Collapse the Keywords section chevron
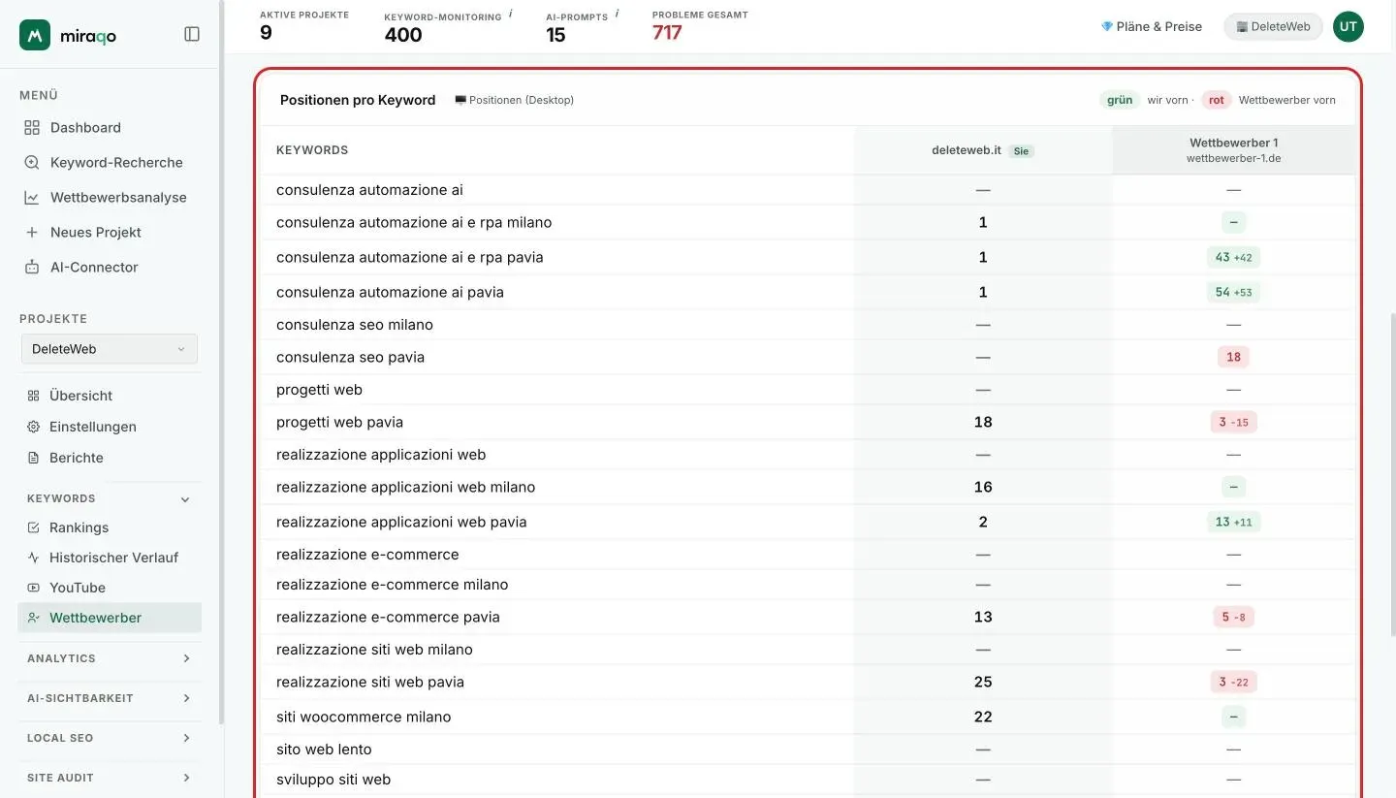1396x798 pixels. point(186,499)
